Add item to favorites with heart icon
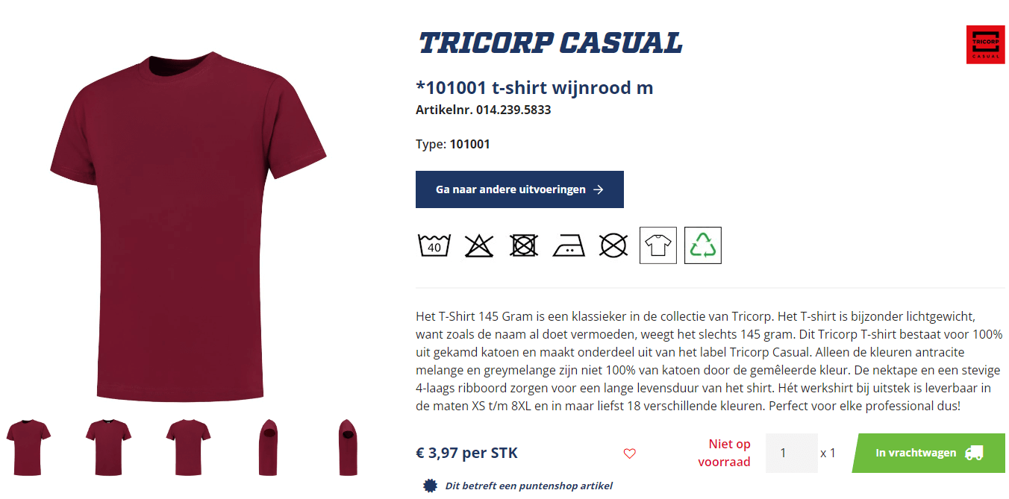The image size is (1009, 499). [630, 454]
